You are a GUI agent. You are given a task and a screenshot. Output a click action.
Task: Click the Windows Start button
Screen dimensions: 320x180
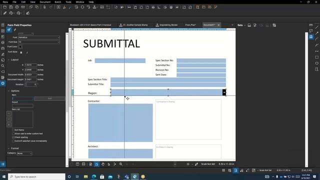pyautogui.click(x=4, y=176)
